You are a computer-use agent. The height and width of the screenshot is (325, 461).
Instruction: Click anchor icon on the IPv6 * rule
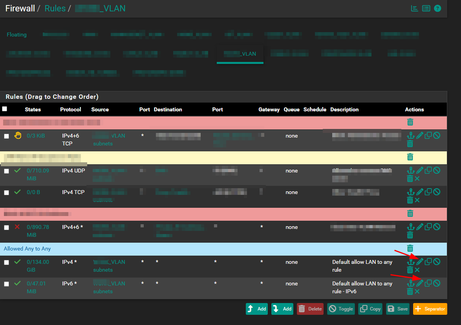(x=411, y=283)
